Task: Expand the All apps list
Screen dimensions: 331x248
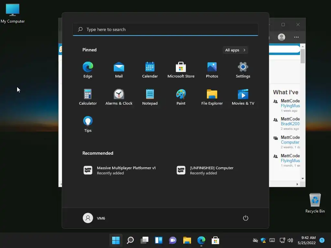Action: [235, 50]
